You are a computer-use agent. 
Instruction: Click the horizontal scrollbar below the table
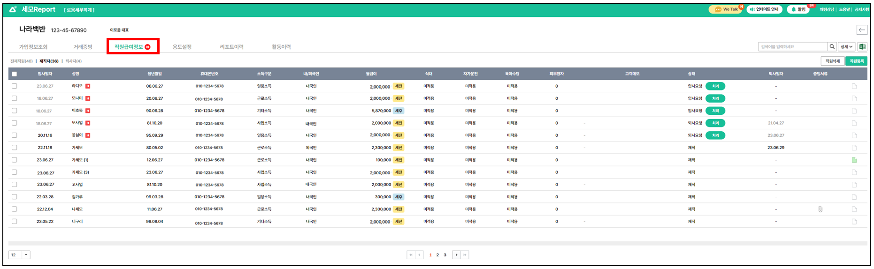[437, 243]
